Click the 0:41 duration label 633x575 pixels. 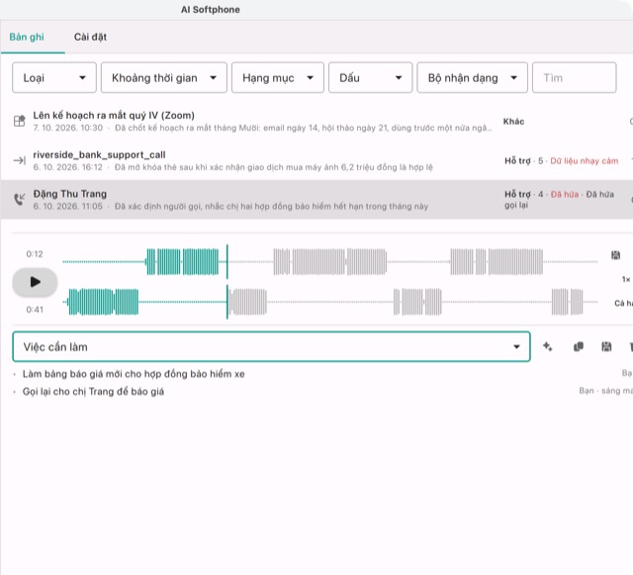click(35, 310)
